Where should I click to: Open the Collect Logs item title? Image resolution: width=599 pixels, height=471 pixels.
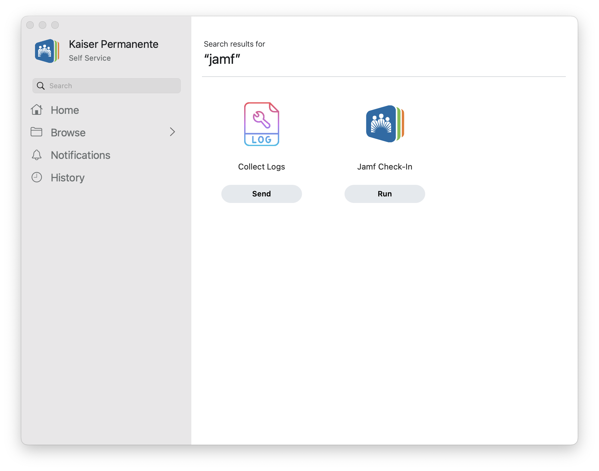click(x=262, y=167)
